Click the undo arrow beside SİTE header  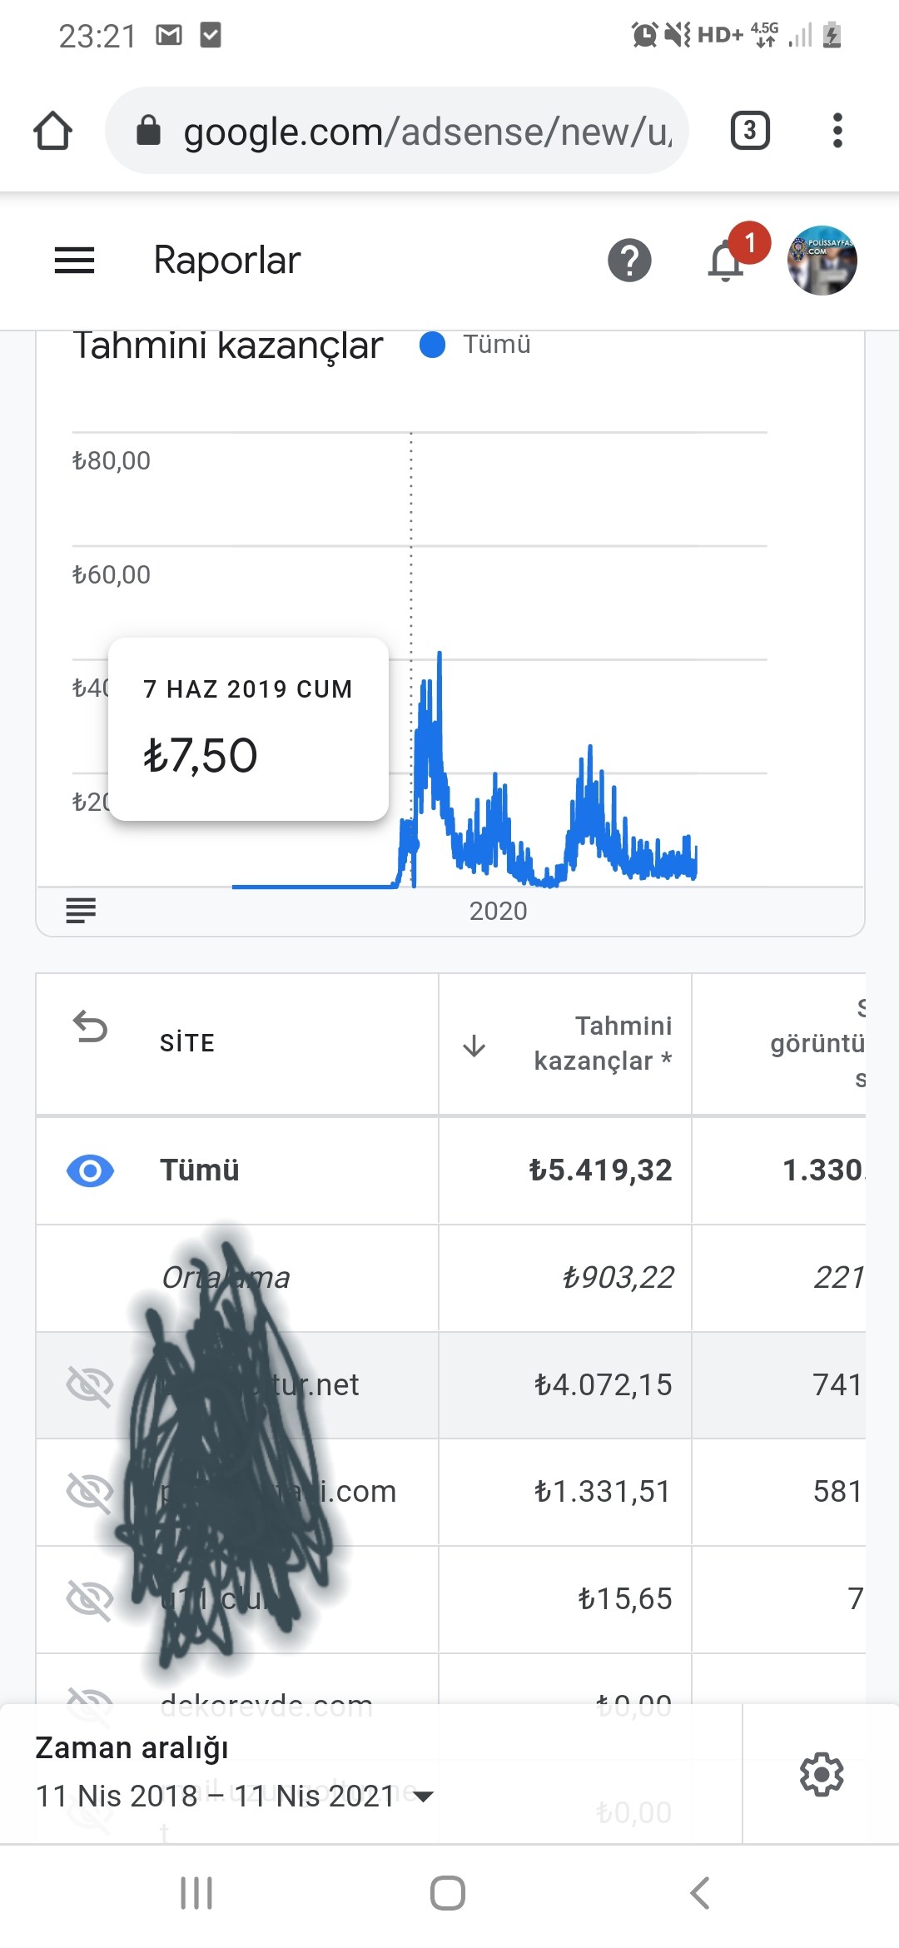tap(90, 1026)
